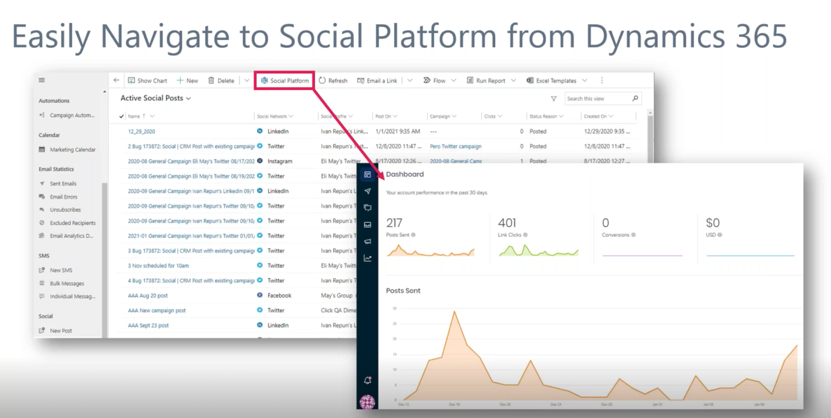Screen dimensions: 831x418
Task: Click LinkedIn icon in 12_29_2020 row
Action: (259, 131)
